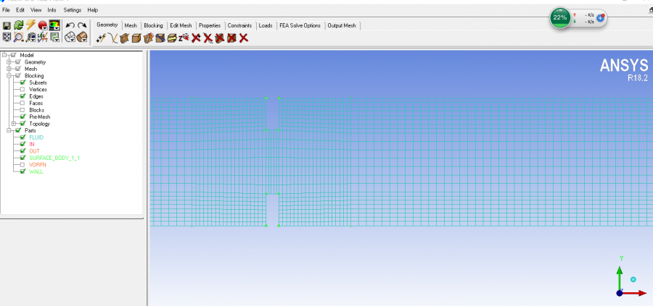Click the green arrows Open Project icon

pos(18,26)
